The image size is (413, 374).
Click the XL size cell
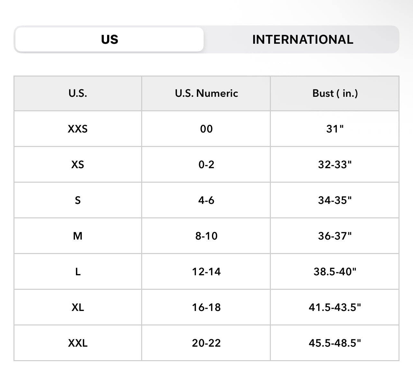78,307
